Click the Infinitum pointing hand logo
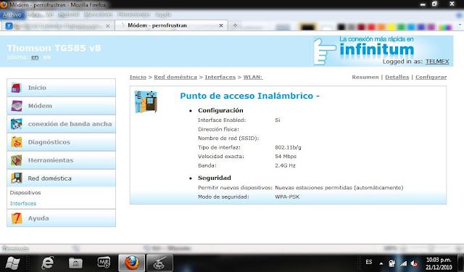 [x=324, y=51]
